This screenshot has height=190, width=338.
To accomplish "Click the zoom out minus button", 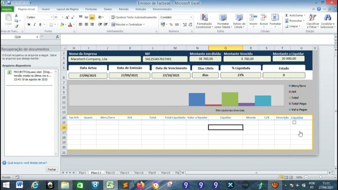I will tap(306, 177).
